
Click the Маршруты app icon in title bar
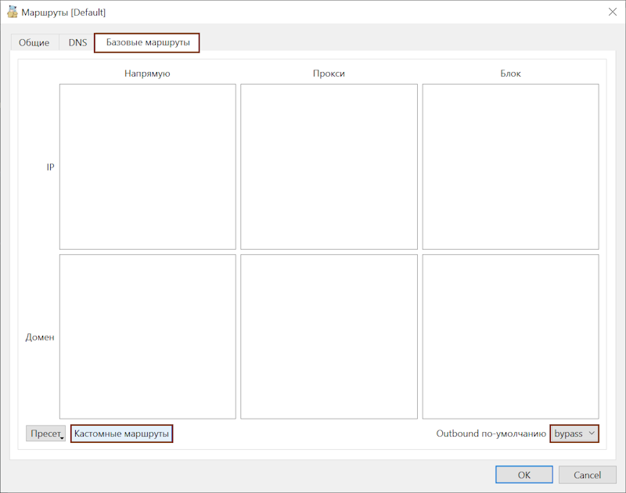[13, 12]
